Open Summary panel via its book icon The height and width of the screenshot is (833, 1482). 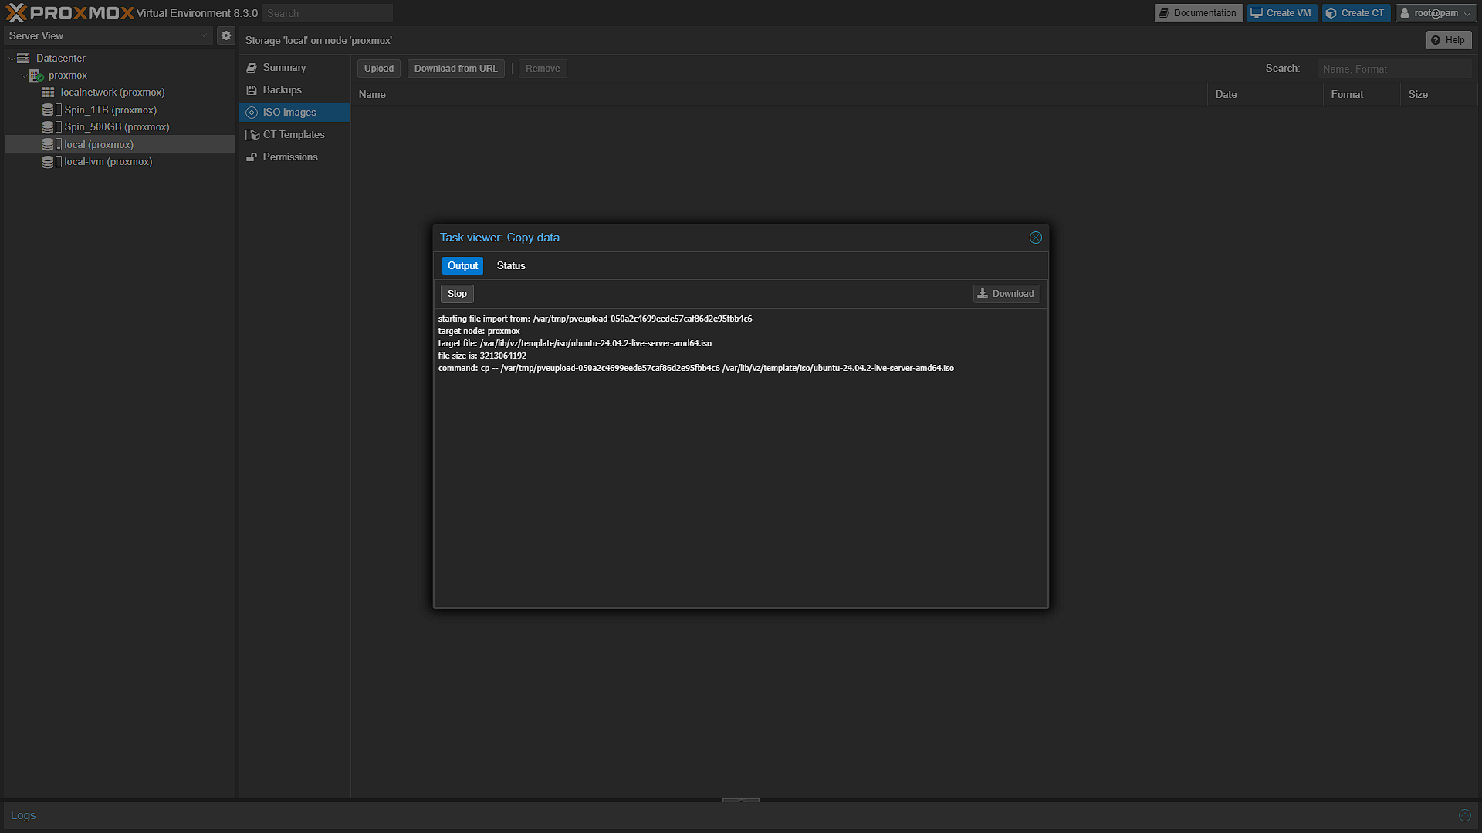[252, 68]
